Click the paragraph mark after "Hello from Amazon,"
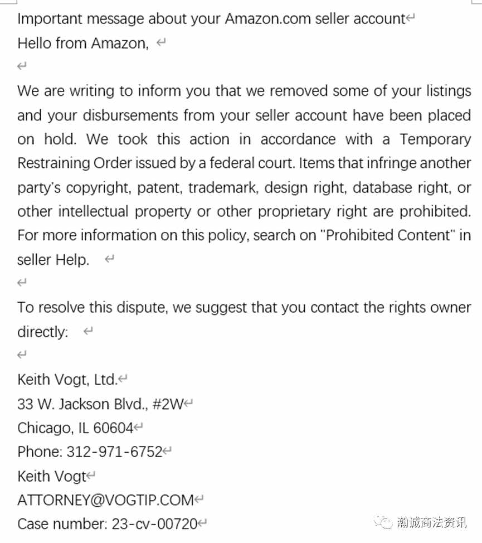The height and width of the screenshot is (543, 482). [x=161, y=43]
